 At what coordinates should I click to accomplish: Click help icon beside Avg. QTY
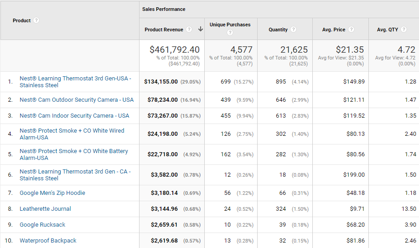pos(404,29)
